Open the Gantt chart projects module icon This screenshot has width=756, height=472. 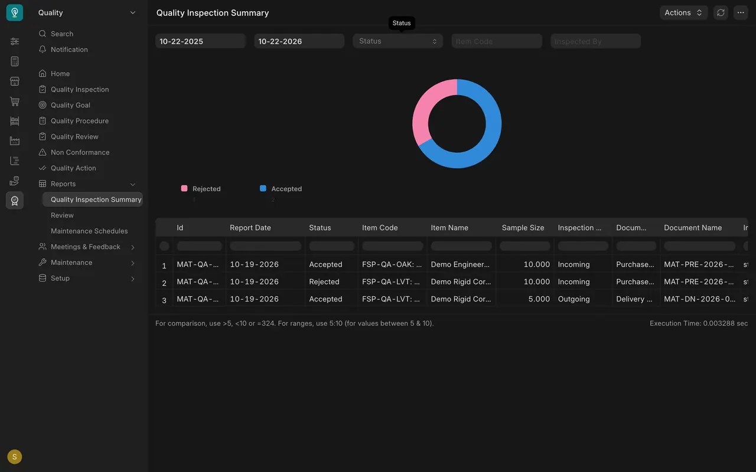tap(15, 160)
